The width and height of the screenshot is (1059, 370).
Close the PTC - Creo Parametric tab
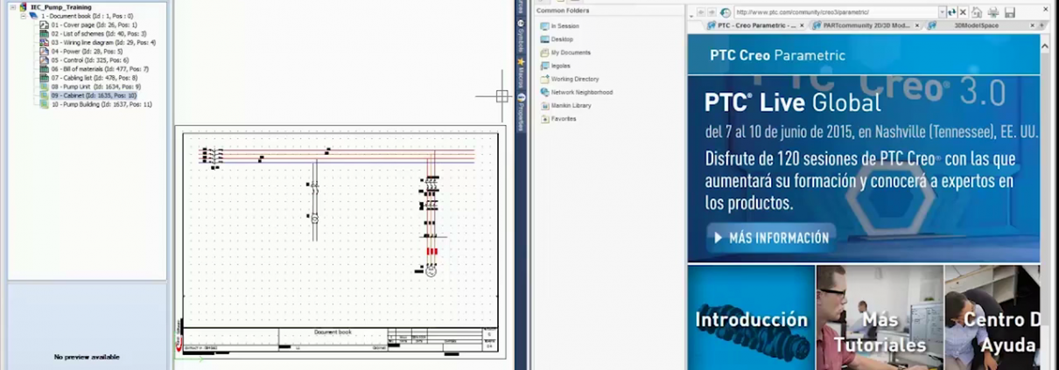[800, 26]
